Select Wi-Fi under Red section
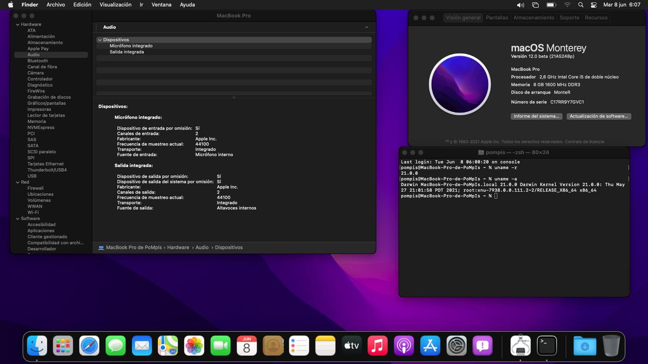Screen dimensions: 648x364 [33, 212]
